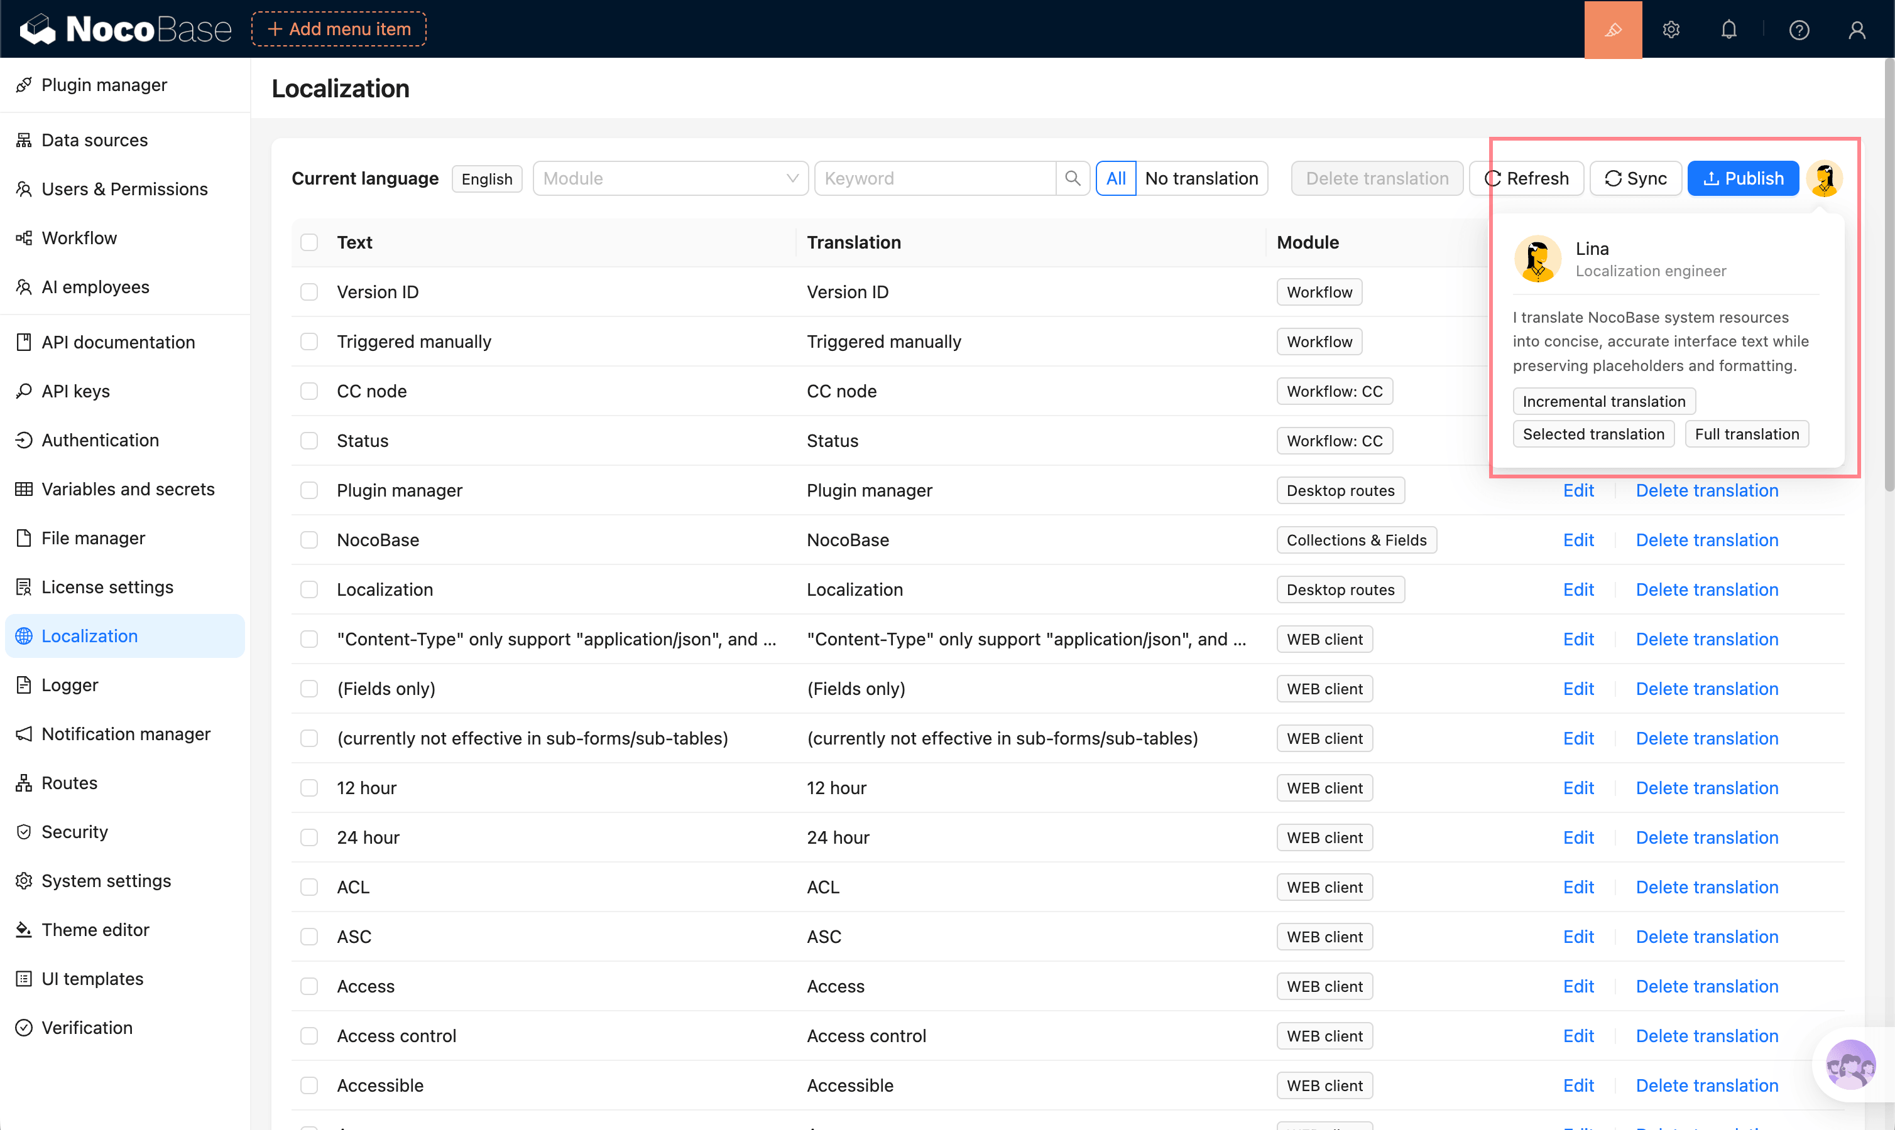This screenshot has width=1895, height=1130.
Task: Expand the Module dropdown filter
Action: (x=670, y=178)
